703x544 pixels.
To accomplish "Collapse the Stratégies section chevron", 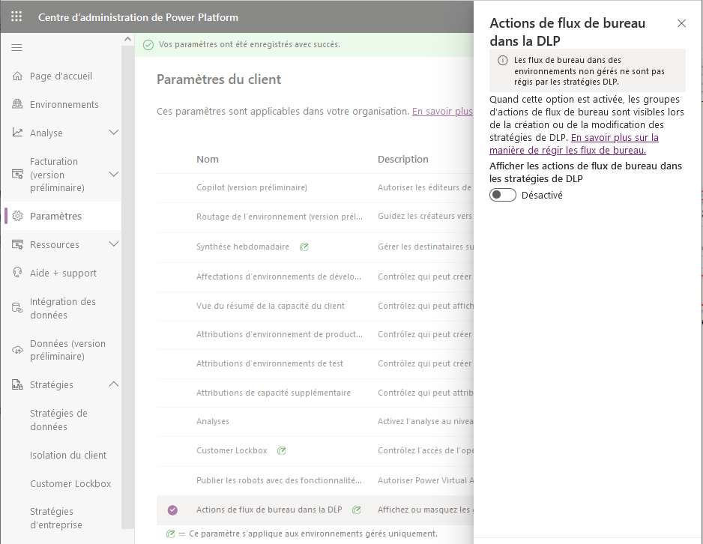I will pos(114,384).
